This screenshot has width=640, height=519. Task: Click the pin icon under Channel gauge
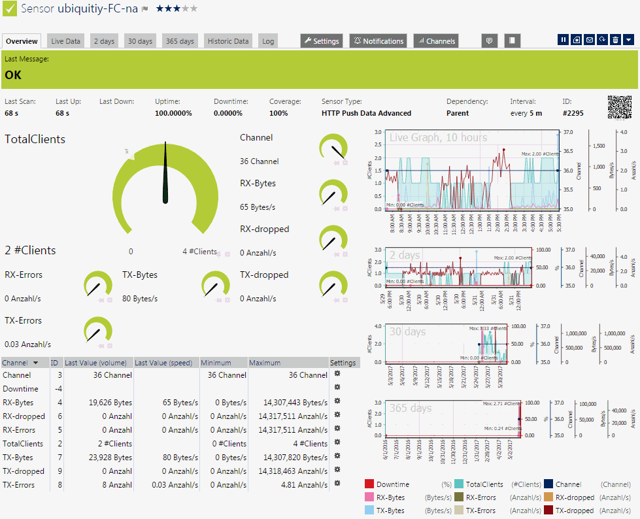(x=337, y=163)
